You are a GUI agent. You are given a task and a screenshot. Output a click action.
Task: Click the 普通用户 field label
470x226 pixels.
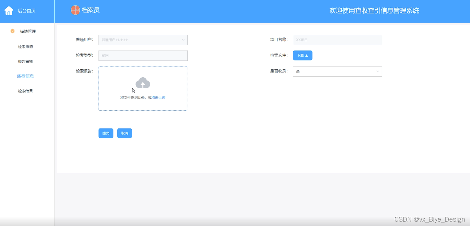click(85, 40)
